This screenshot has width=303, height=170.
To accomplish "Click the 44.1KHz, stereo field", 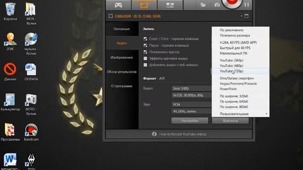I will 191,111.
